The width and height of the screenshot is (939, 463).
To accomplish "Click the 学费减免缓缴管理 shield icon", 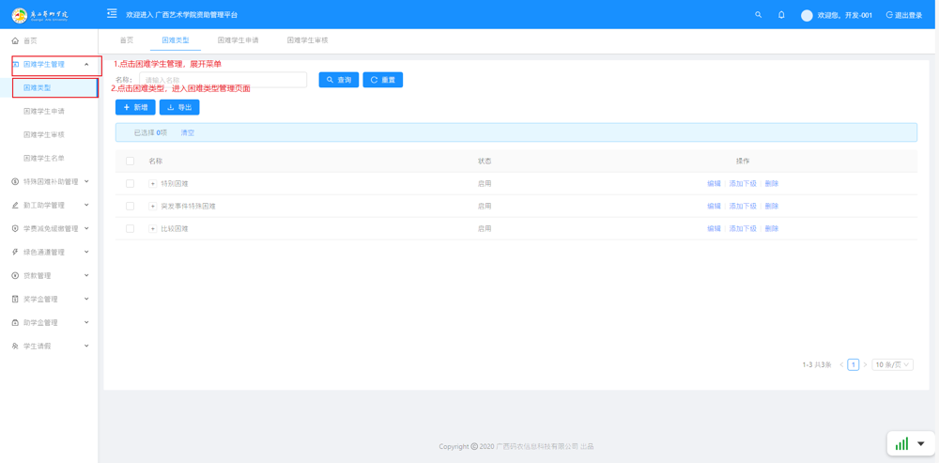I will coord(15,229).
